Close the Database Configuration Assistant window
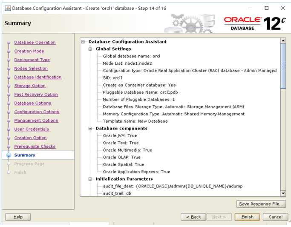The height and width of the screenshot is (227, 291). (x=283, y=8)
